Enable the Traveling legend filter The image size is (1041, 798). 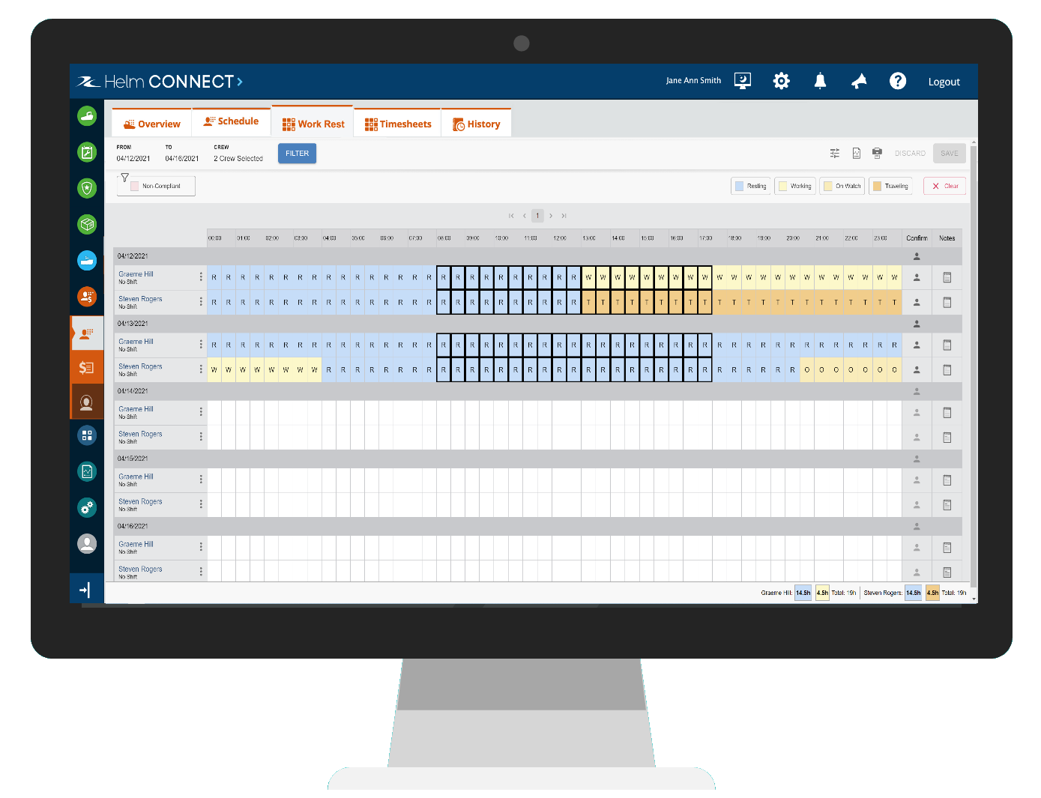(x=890, y=185)
